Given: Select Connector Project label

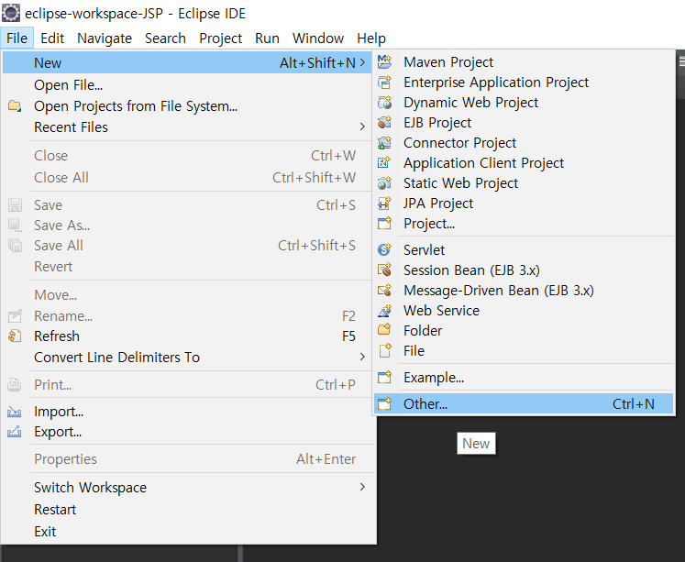Looking at the screenshot, I should coord(459,143).
